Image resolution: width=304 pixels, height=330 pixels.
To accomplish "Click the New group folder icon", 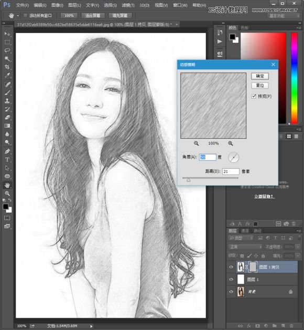I will point(275,326).
